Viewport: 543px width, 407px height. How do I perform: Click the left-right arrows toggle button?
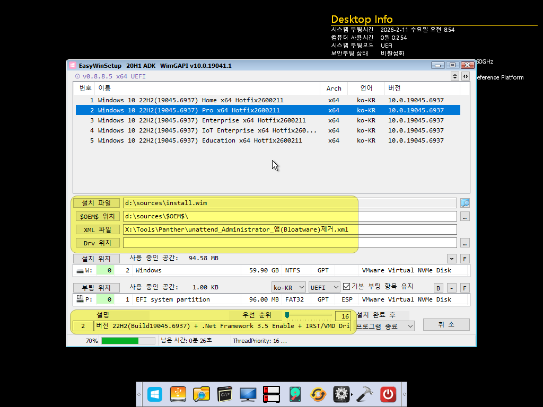(x=466, y=76)
